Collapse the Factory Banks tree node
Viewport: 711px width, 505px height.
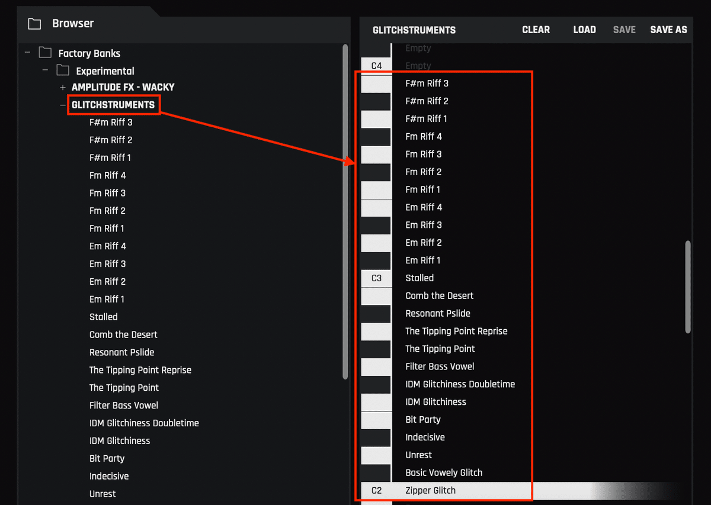27,53
